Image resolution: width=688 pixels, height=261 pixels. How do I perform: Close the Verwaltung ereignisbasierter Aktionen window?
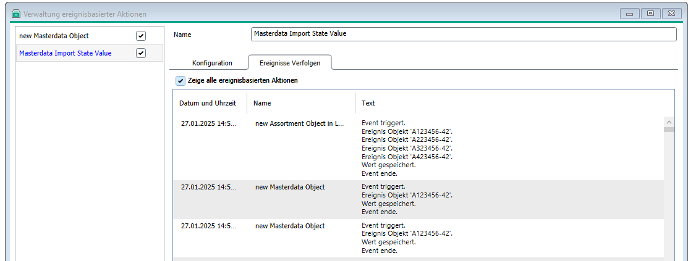(x=671, y=14)
